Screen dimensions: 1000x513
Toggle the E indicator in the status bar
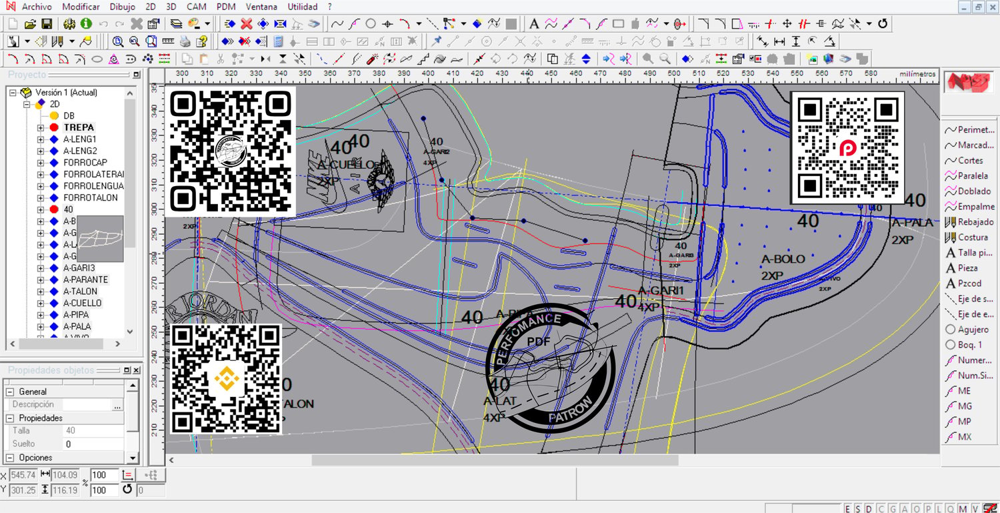click(x=848, y=509)
